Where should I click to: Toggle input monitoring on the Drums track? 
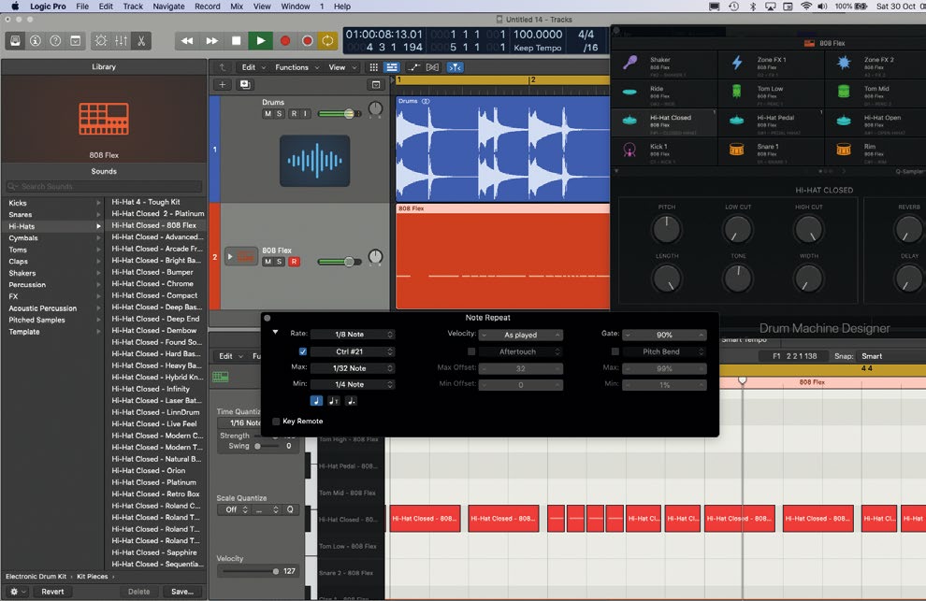pyautogui.click(x=305, y=114)
